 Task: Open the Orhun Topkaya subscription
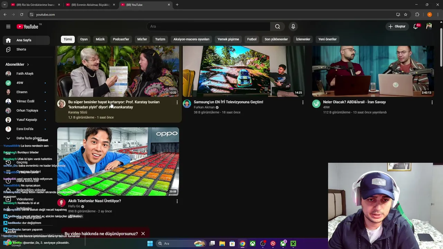click(x=26, y=111)
